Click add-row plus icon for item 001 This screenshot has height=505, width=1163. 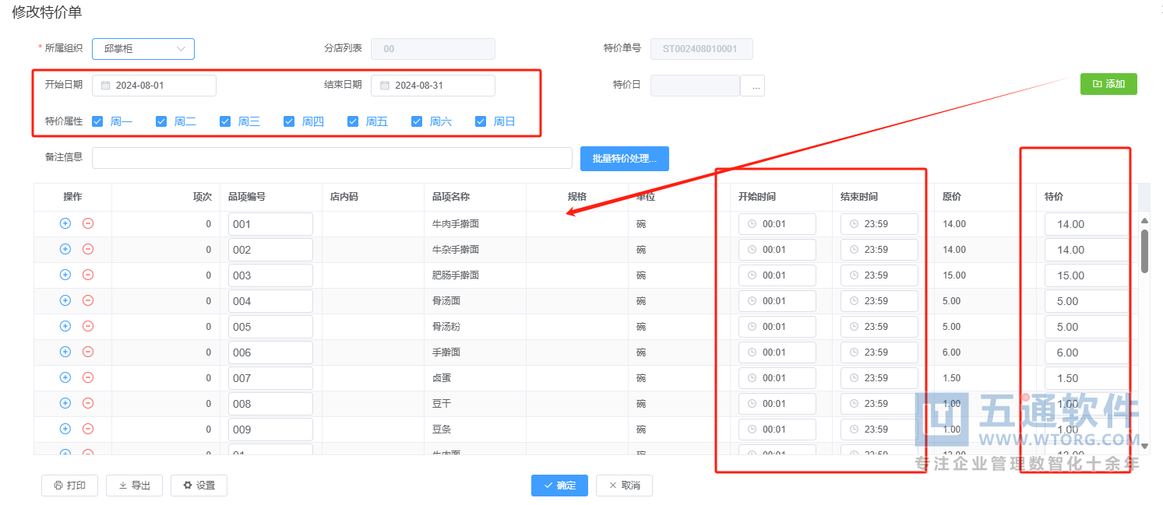click(65, 223)
